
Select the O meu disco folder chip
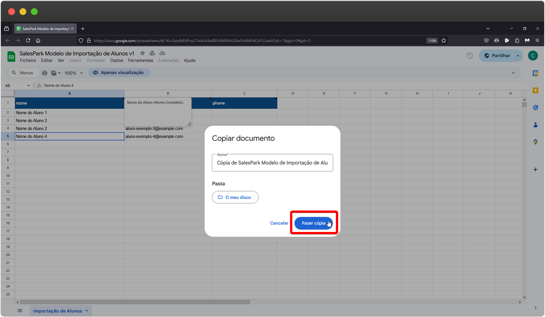tap(235, 197)
